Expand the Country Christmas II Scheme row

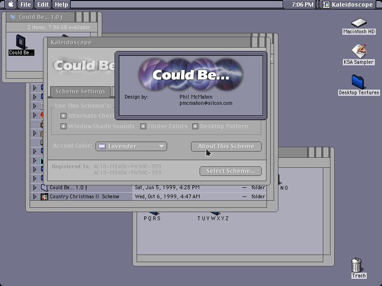(x=34, y=196)
